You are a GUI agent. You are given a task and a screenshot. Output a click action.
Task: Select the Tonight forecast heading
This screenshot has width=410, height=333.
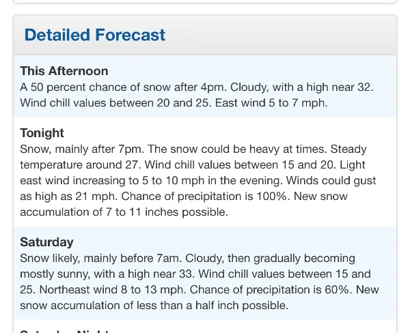click(42, 133)
